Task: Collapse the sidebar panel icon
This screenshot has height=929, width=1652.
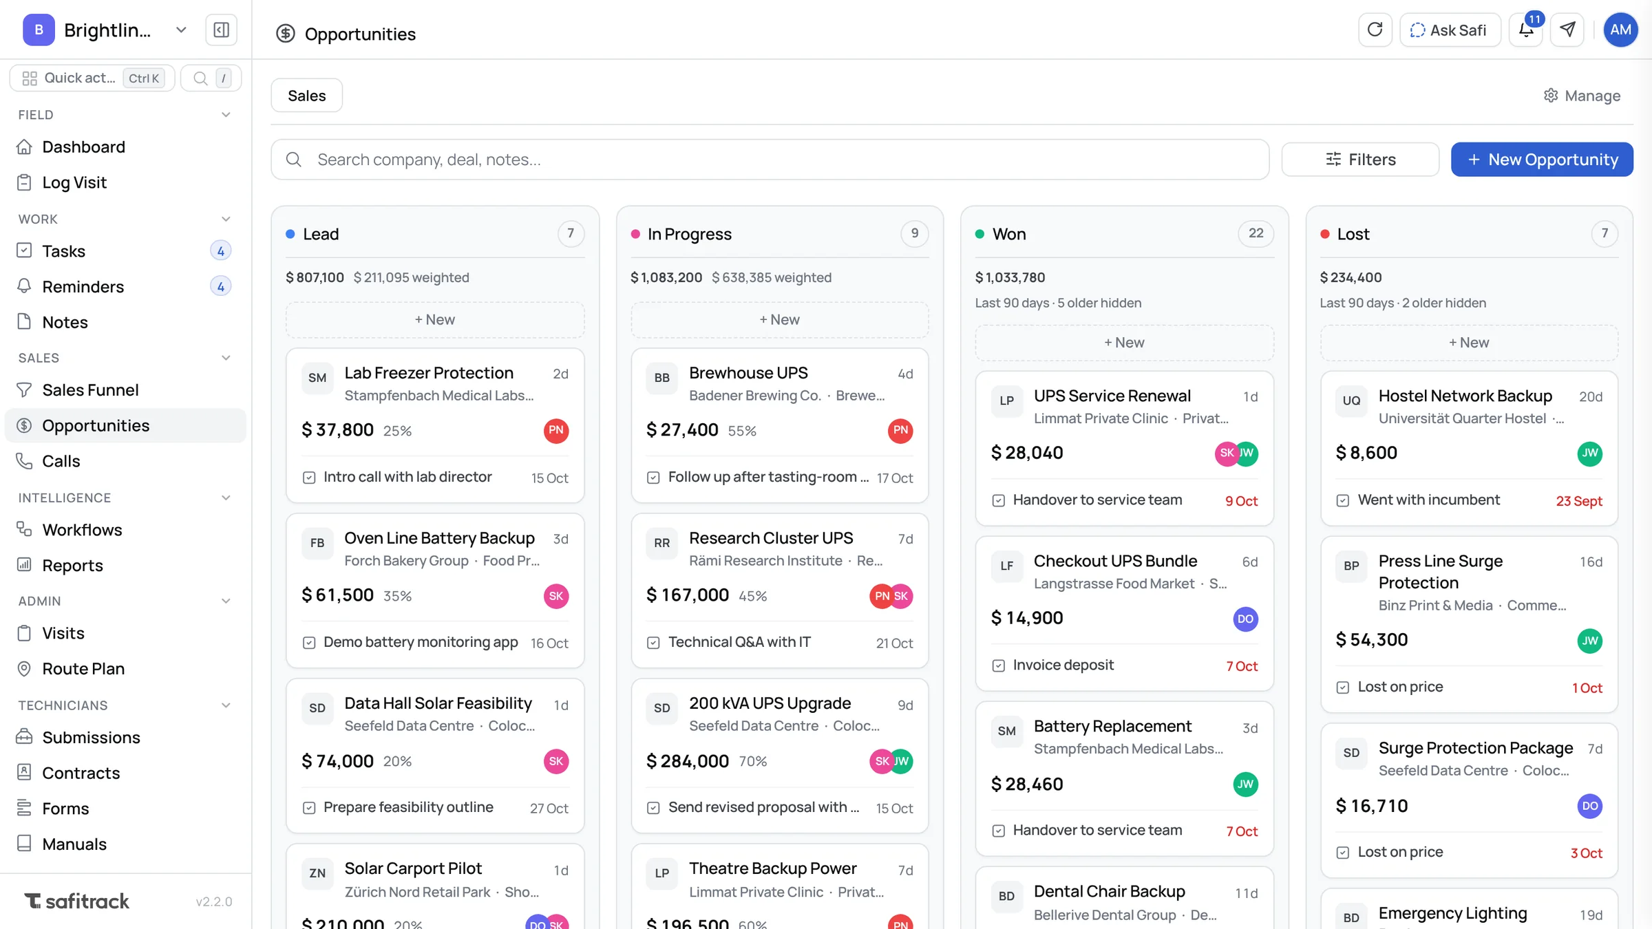Action: 221,30
